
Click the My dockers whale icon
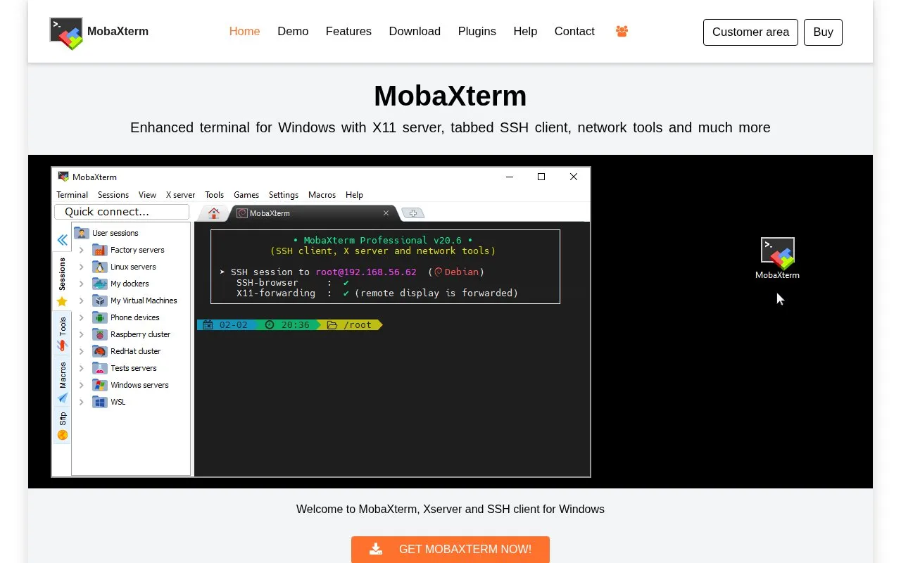pos(100,284)
